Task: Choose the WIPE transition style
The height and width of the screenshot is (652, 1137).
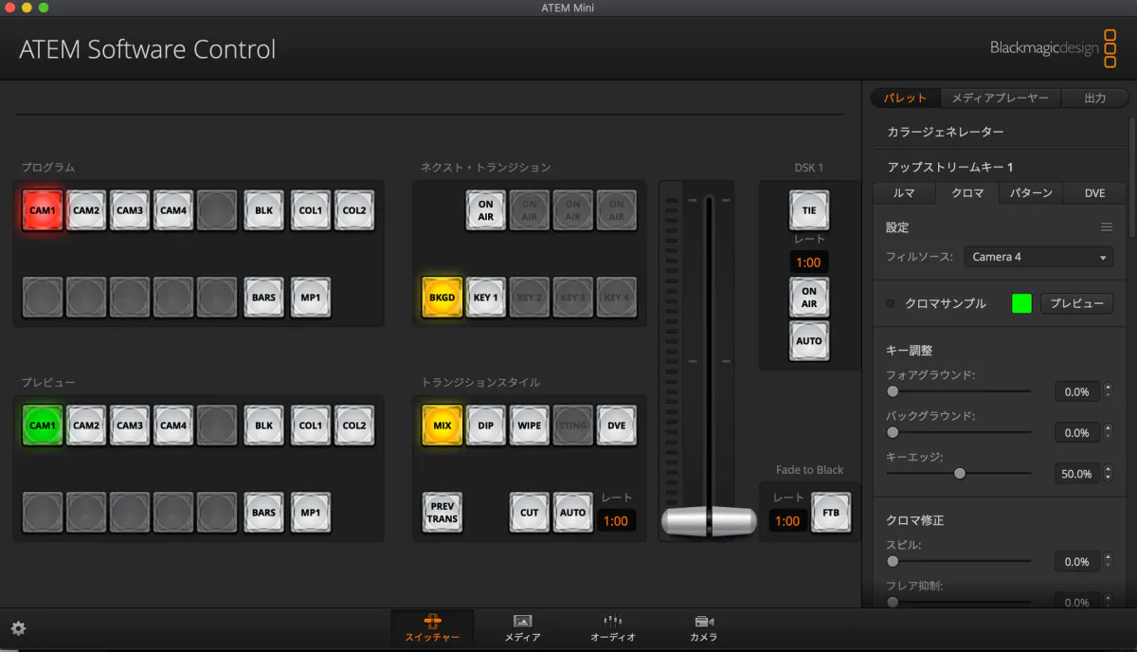Action: click(x=529, y=426)
